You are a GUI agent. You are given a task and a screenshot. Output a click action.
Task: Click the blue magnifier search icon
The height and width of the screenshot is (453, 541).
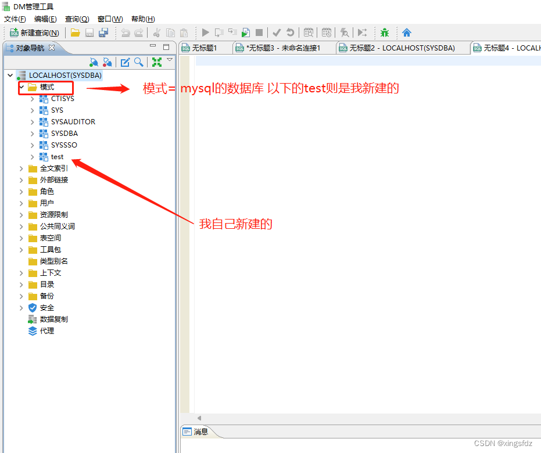tap(139, 62)
